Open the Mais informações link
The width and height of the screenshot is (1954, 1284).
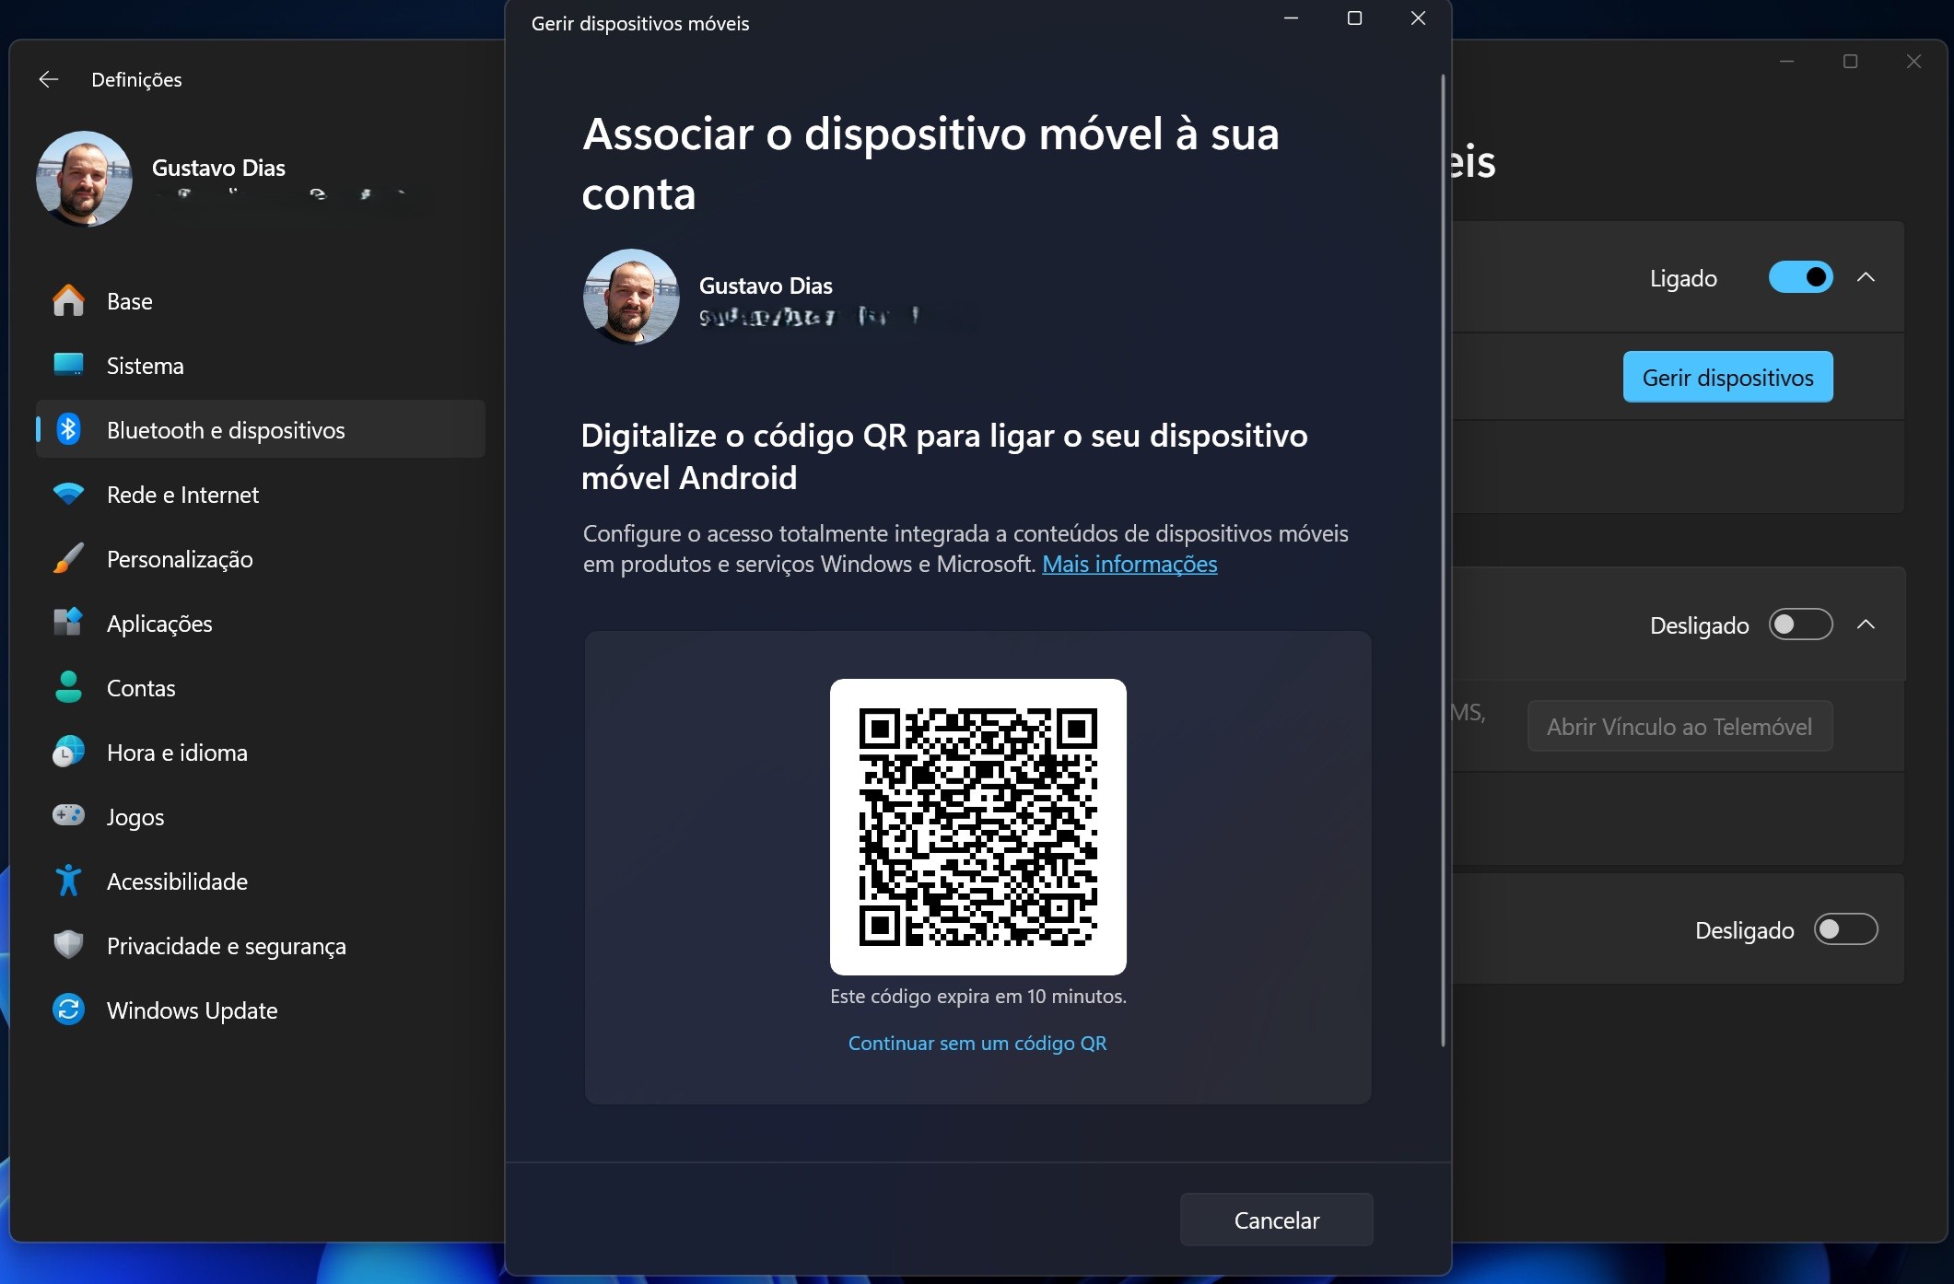[x=1129, y=564]
